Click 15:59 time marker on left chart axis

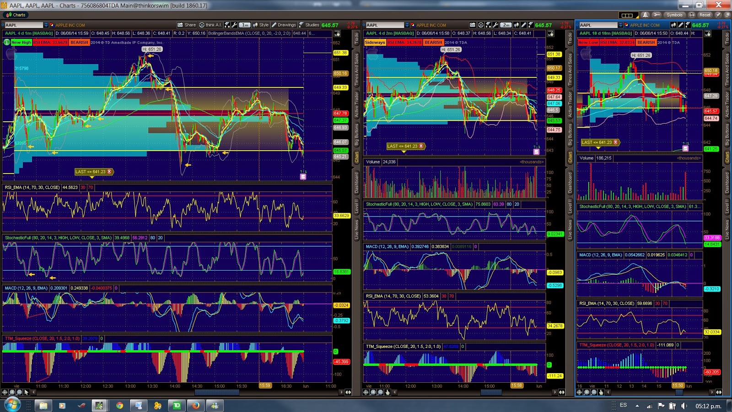pos(265,385)
